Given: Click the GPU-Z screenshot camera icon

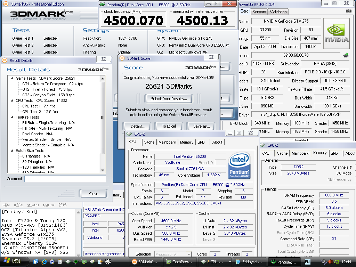Looking at the screenshot, I should click(x=348, y=11).
